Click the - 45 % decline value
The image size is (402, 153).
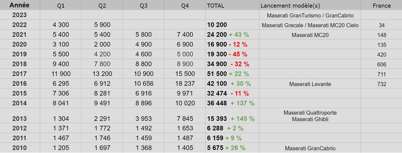pos(238,54)
